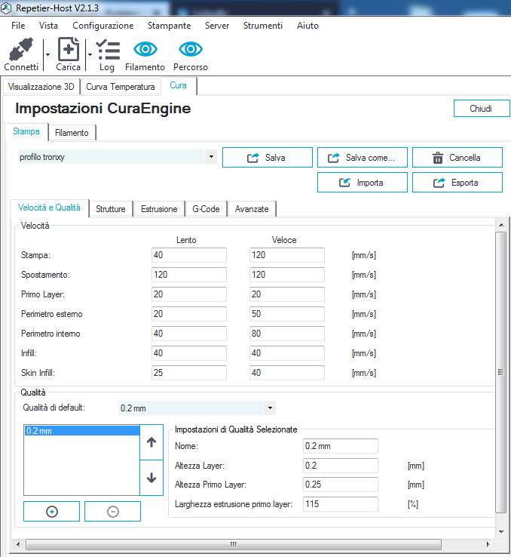Click the Spostamento Veloce field

[287, 275]
